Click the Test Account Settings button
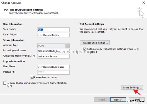This screenshot has height=104, width=147. pos(95,43)
